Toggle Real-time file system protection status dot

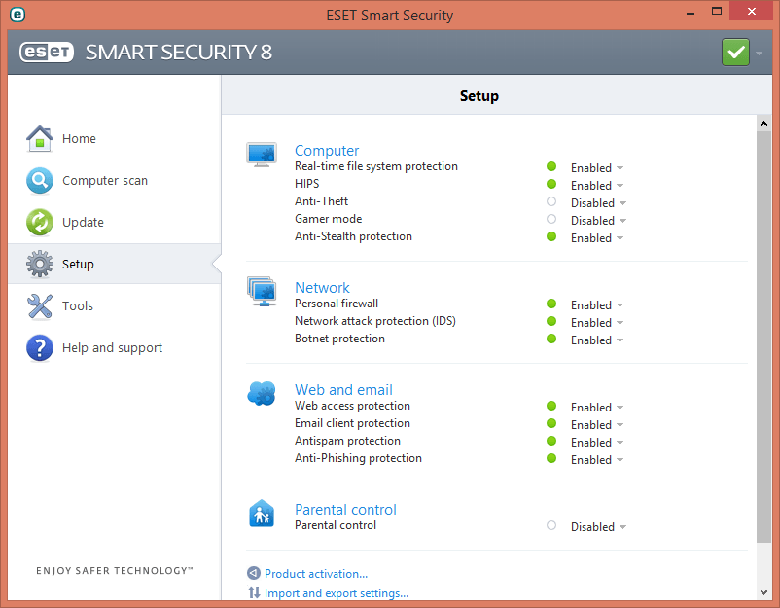pyautogui.click(x=551, y=166)
